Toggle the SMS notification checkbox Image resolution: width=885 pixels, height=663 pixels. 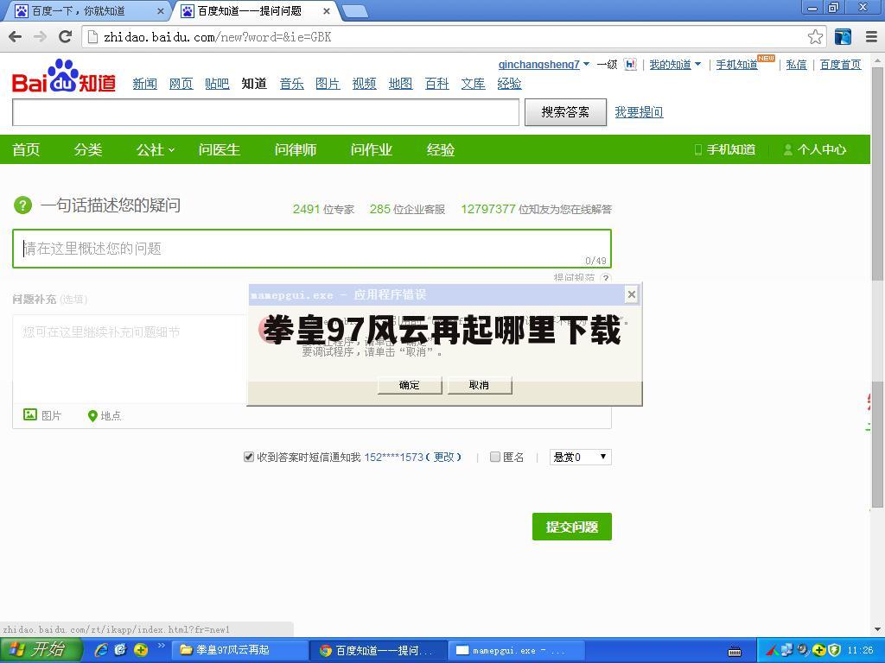[x=248, y=457]
